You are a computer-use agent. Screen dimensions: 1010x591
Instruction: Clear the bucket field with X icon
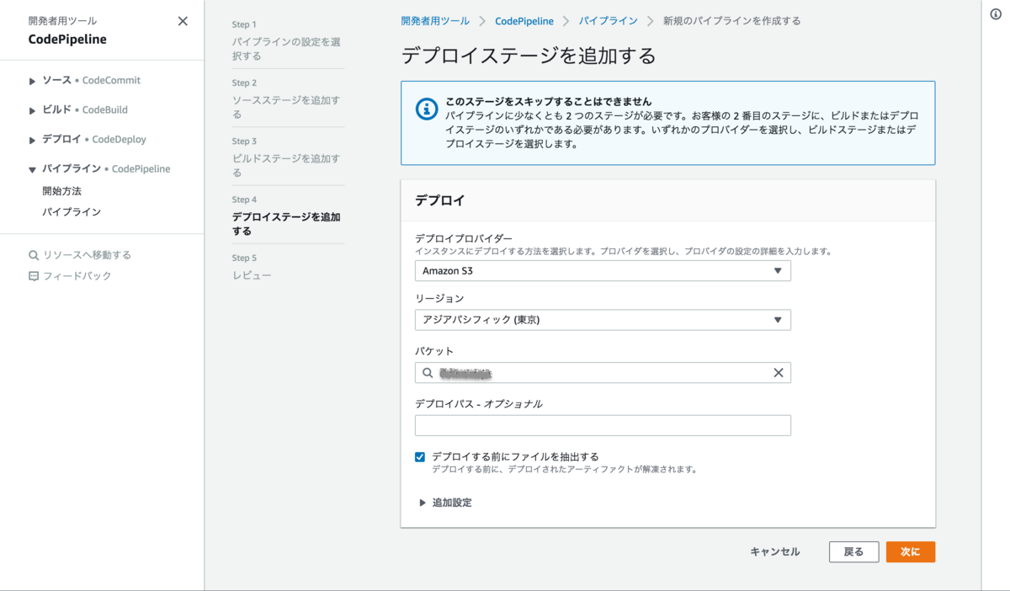779,373
